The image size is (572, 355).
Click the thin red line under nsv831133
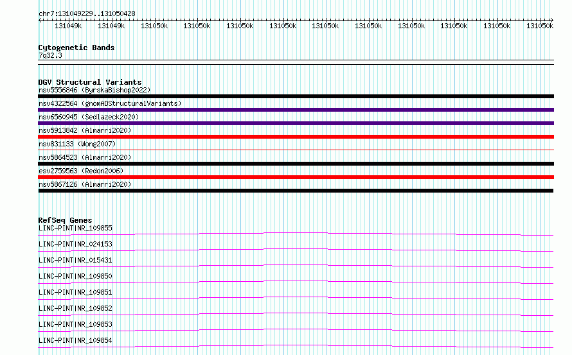pos(296,150)
